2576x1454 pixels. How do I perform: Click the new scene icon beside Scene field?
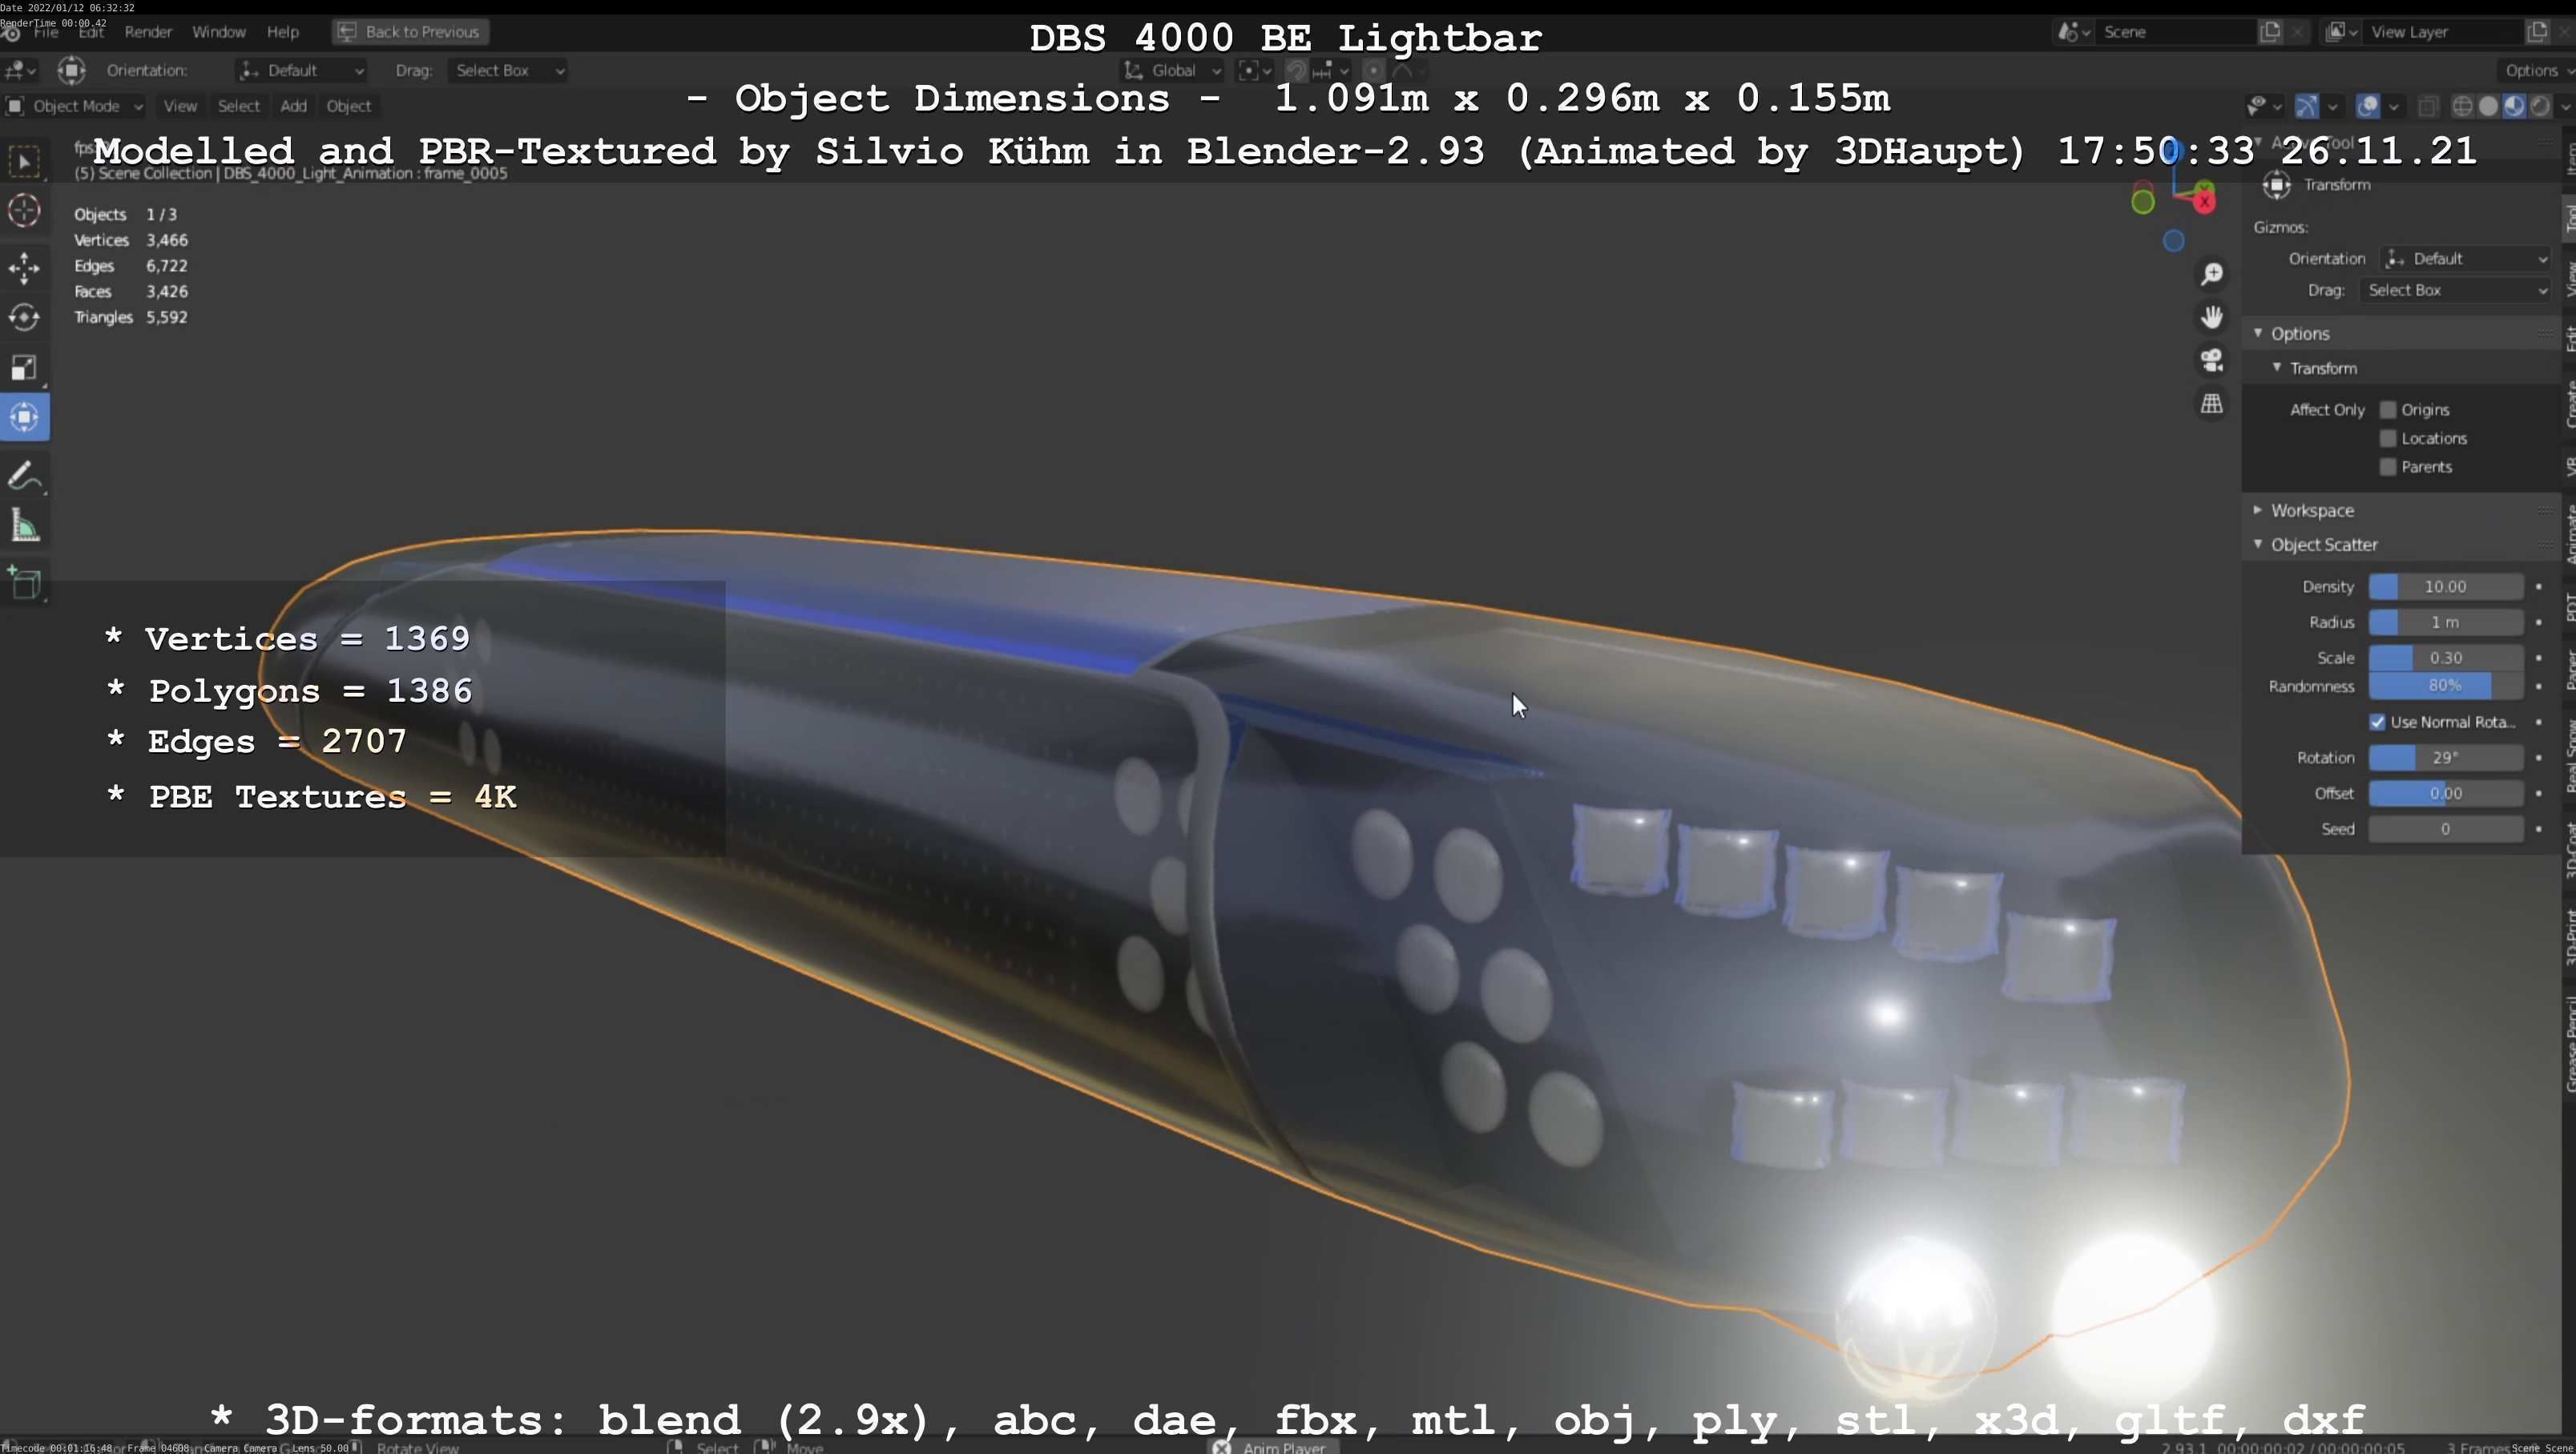tap(2270, 32)
